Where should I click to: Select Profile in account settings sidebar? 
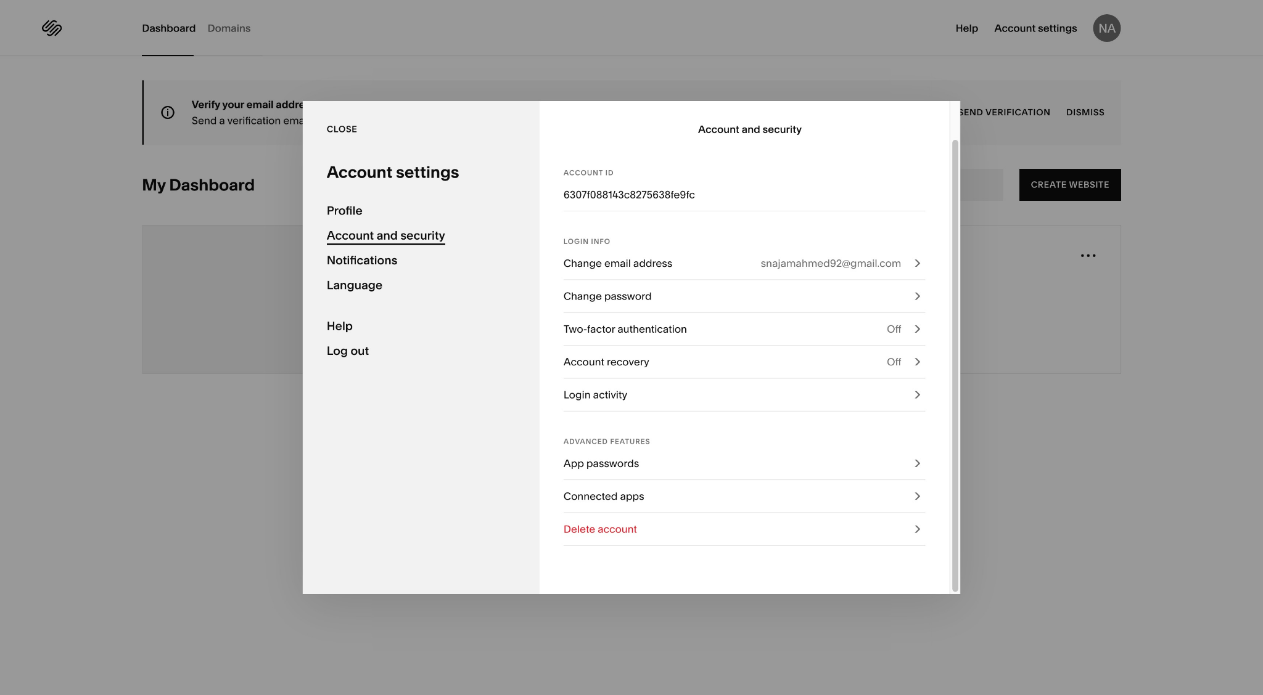click(344, 211)
